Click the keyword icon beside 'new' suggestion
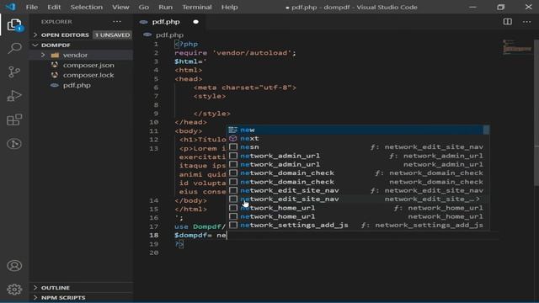The height and width of the screenshot is (303, 539). tap(233, 130)
